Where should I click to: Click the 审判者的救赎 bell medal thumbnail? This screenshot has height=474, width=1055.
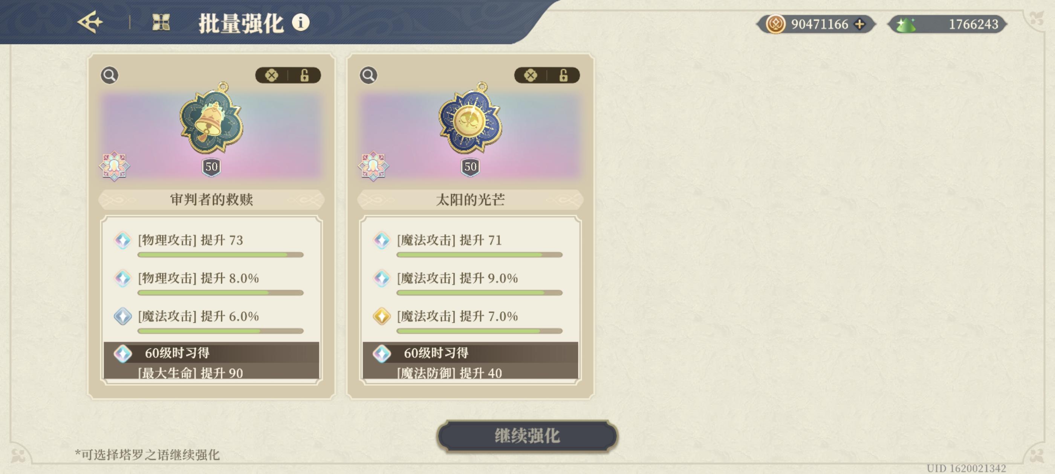211,120
